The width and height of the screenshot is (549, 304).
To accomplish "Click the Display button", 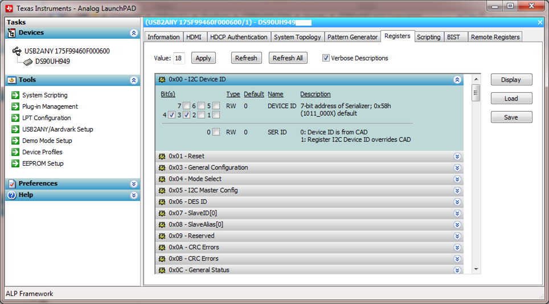I will click(x=511, y=80).
